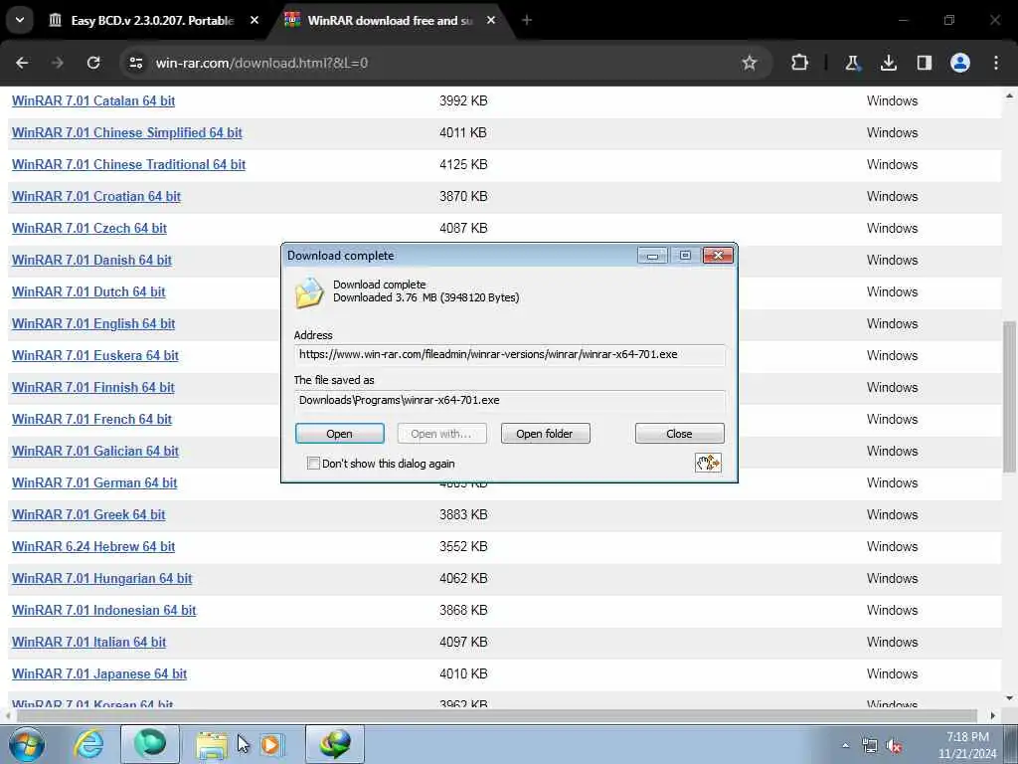Viewport: 1018px width, 764px height.
Task: Click the Chrome back arrow
Action: [22, 63]
